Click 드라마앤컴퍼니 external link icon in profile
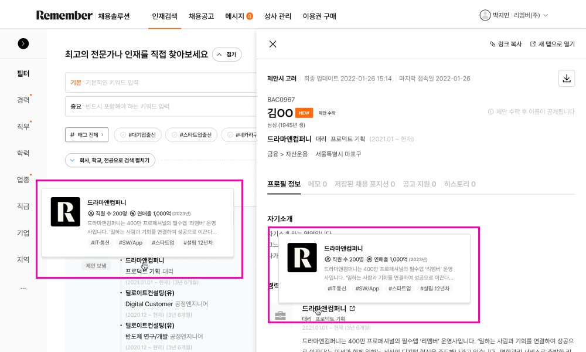Screen dimensions: 586x352 tap(352, 309)
